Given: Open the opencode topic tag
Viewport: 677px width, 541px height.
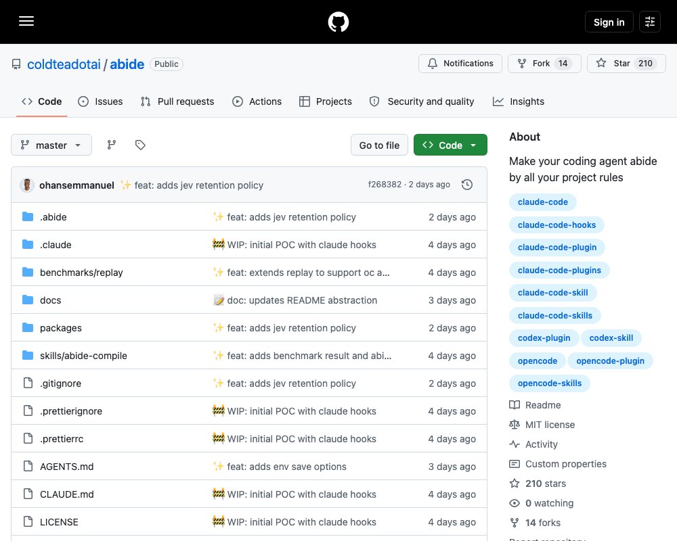Looking at the screenshot, I should (537, 360).
